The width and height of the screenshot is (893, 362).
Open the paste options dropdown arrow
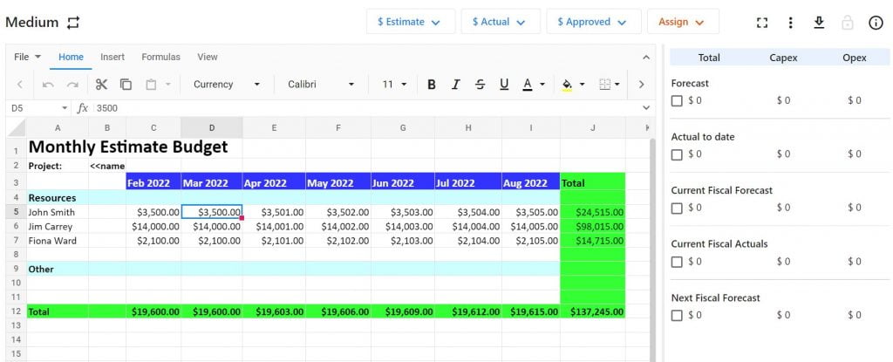(x=168, y=85)
